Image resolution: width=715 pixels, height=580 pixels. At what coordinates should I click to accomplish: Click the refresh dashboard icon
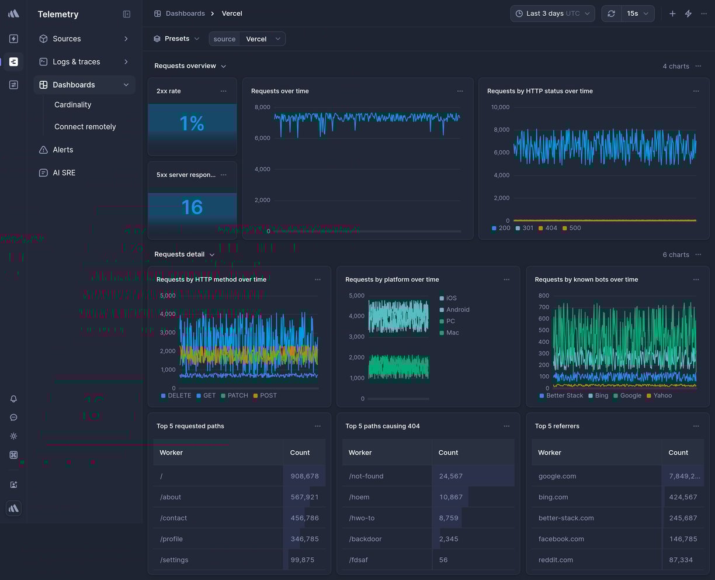[x=611, y=13]
